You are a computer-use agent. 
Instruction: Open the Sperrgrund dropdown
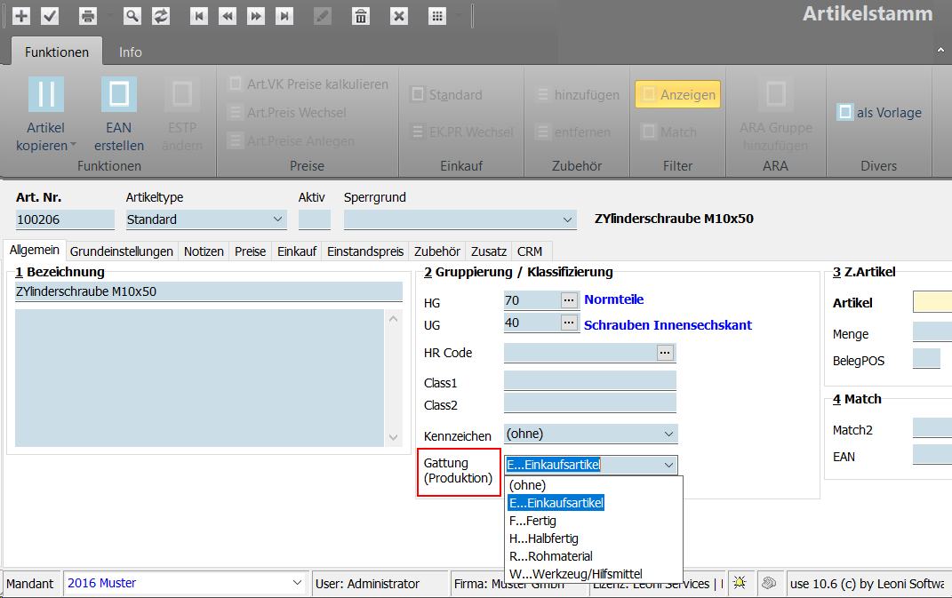tap(567, 219)
